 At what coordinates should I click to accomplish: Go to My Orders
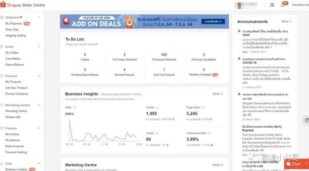(x=12, y=53)
